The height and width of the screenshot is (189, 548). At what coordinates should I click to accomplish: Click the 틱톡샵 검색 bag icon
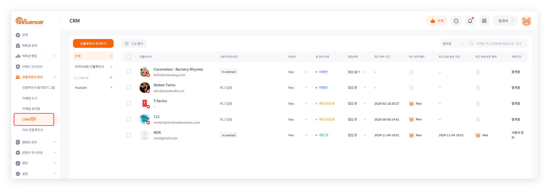[x=18, y=46]
